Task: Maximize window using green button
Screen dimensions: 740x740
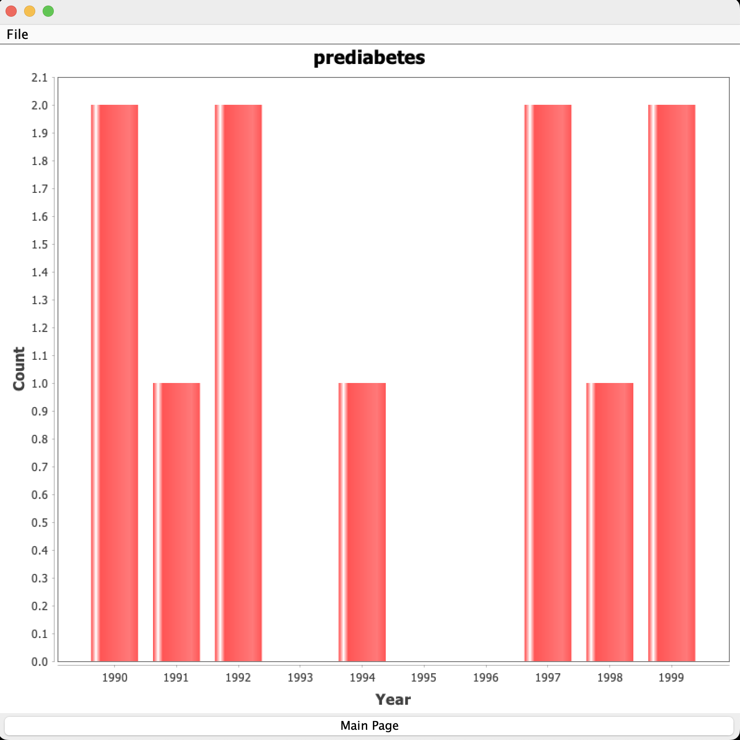Action: pos(48,11)
